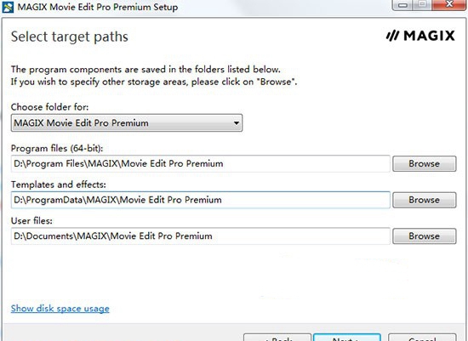Open the MAGIX Movie Edit Pro Premium combo box
This screenshot has height=341, width=468.
coord(127,123)
